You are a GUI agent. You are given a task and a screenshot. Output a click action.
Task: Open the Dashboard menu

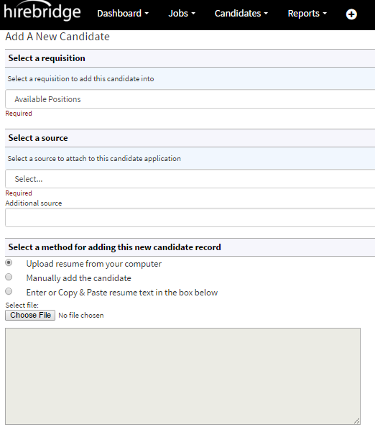click(123, 14)
